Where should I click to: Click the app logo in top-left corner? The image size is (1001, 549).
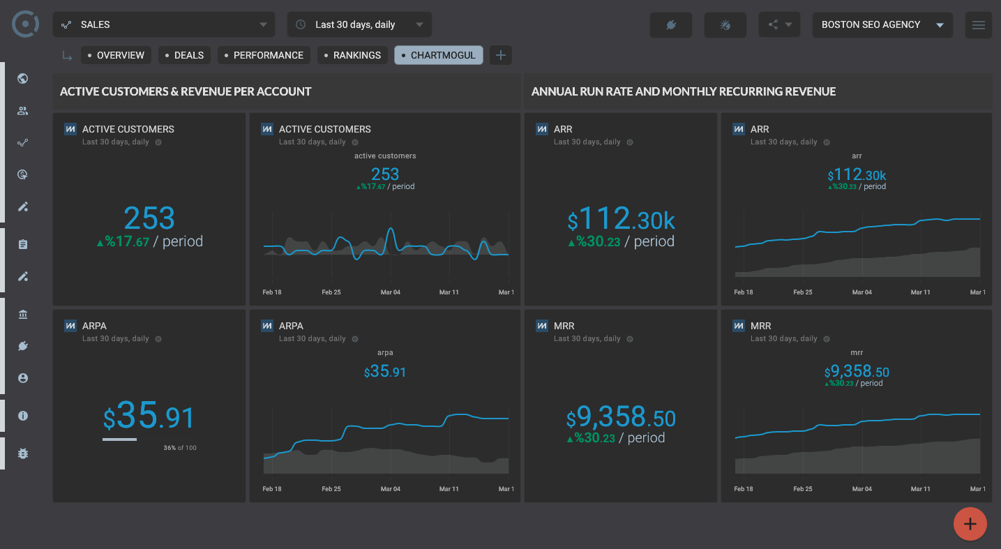coord(25,24)
